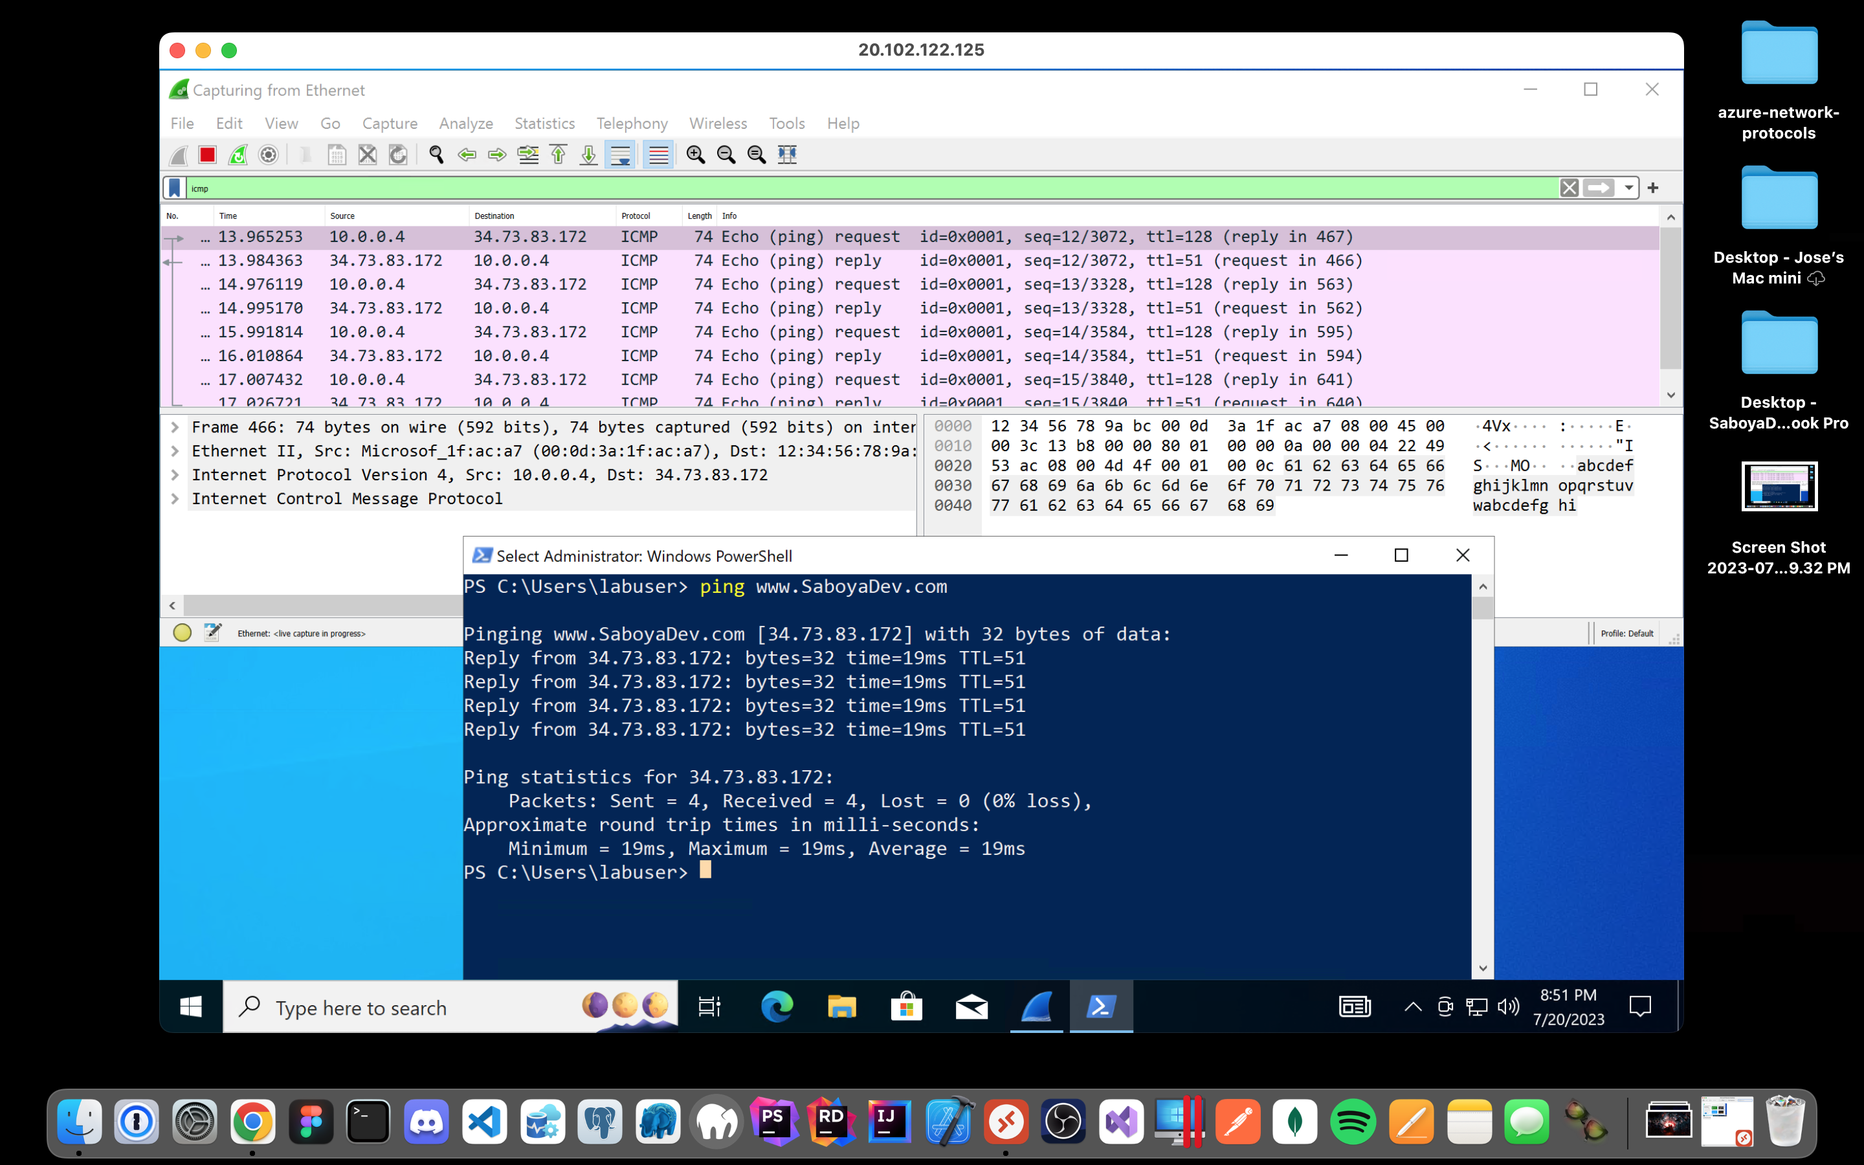The image size is (1864, 1165).
Task: Open the display filter history dropdown
Action: (x=1628, y=188)
